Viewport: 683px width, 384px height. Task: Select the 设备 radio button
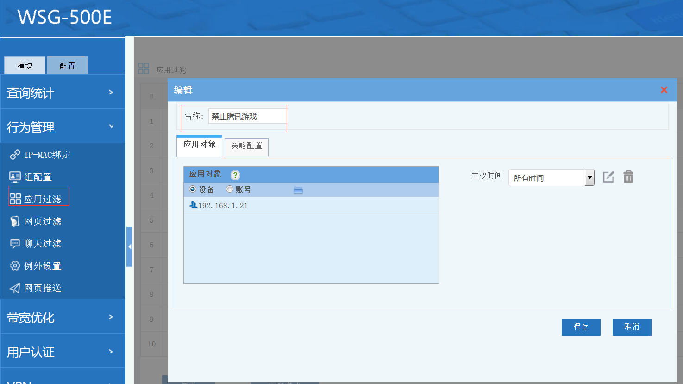click(193, 189)
